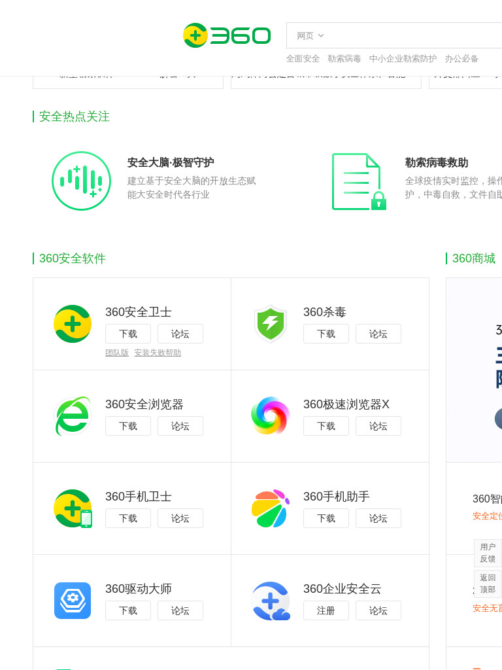
Task: Download 360手机卫士
Action: [128, 518]
